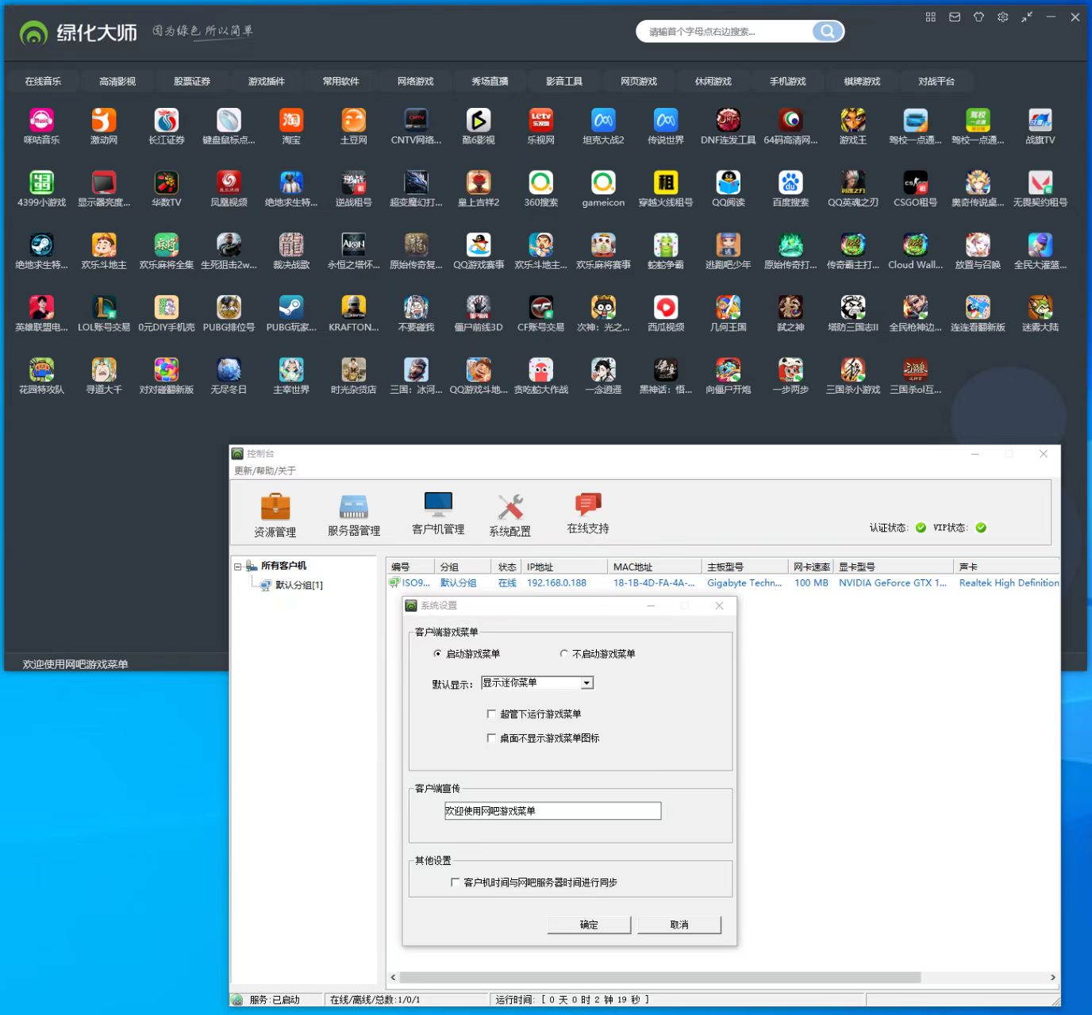Collapse the 所有客户机 tree node
1092x1015 pixels.
[x=237, y=567]
